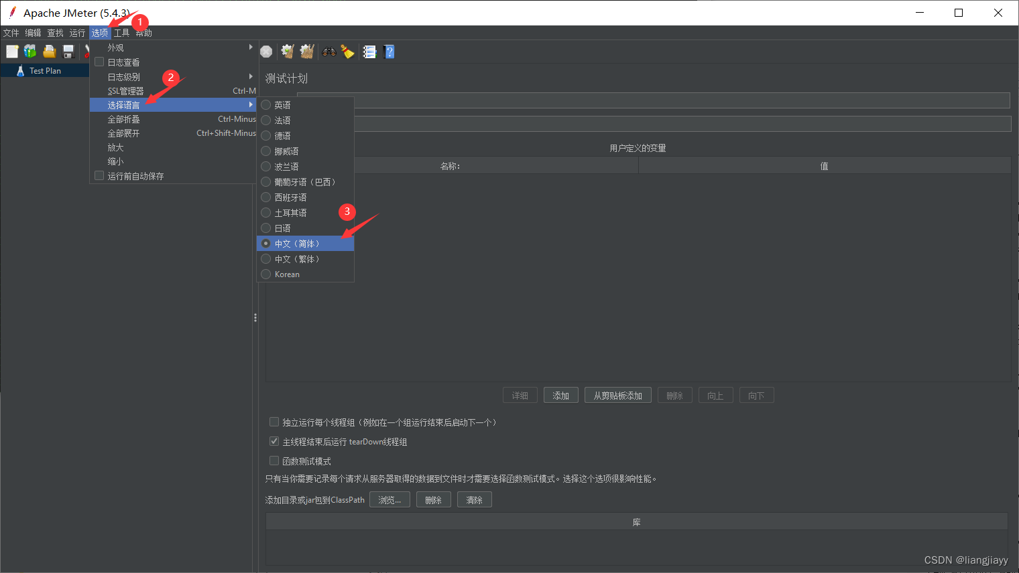The width and height of the screenshot is (1019, 573).
Task: Select the 挪威语 language radio option
Action: point(306,151)
